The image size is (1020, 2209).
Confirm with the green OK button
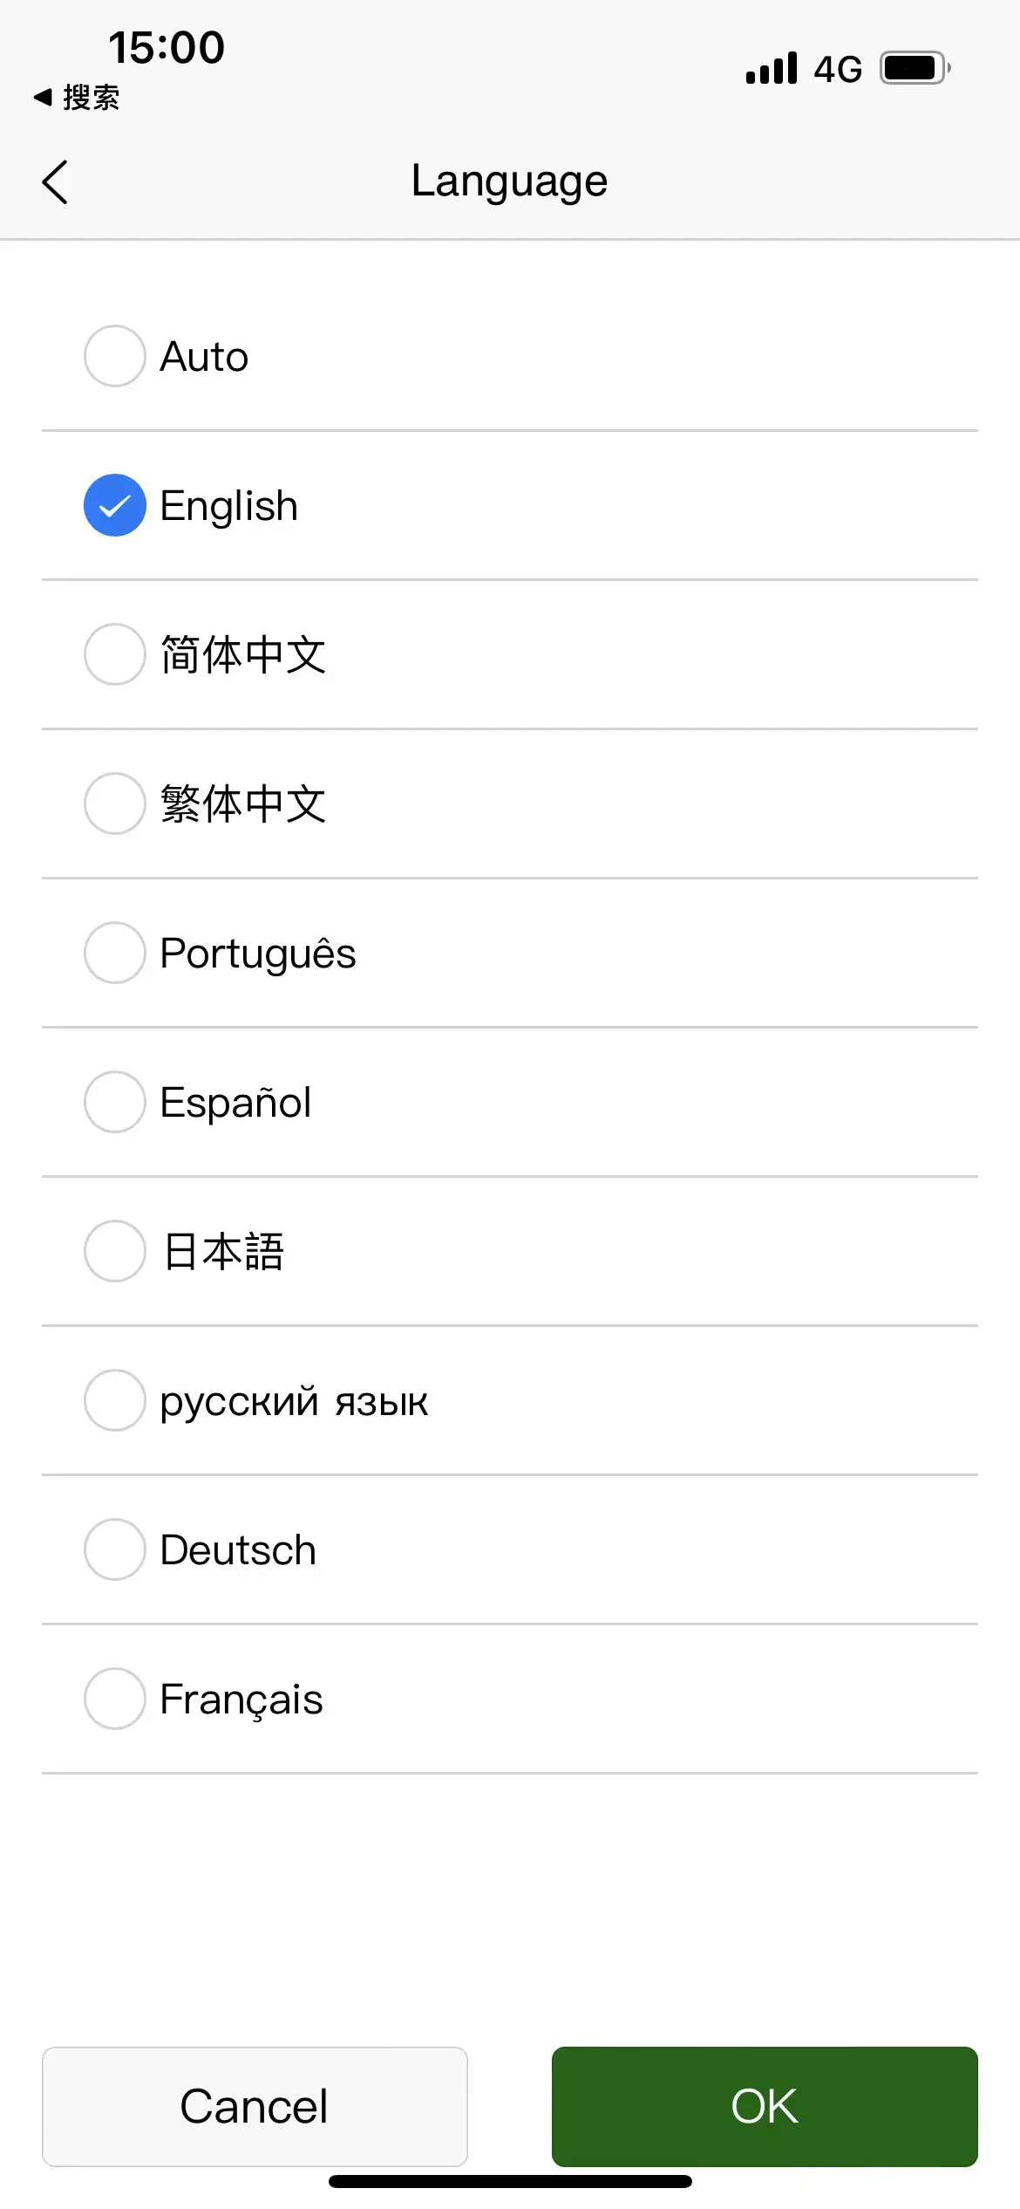click(765, 2106)
